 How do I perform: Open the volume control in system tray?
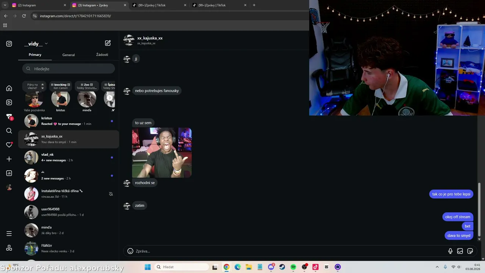click(x=459, y=267)
